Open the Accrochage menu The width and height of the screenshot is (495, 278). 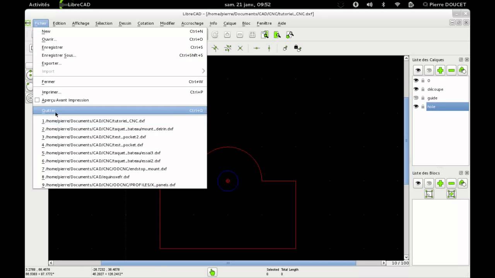(x=192, y=23)
